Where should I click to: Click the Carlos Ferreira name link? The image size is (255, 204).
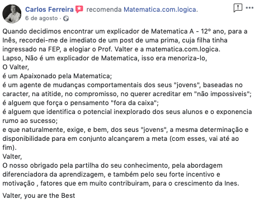tap(49, 10)
